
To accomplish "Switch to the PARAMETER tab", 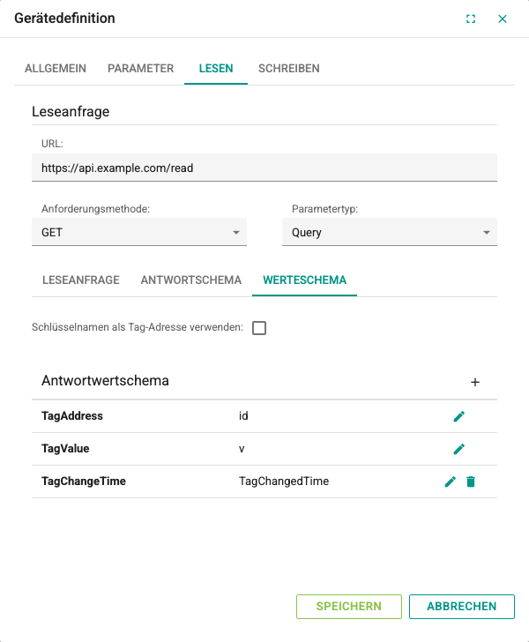I will pos(140,69).
